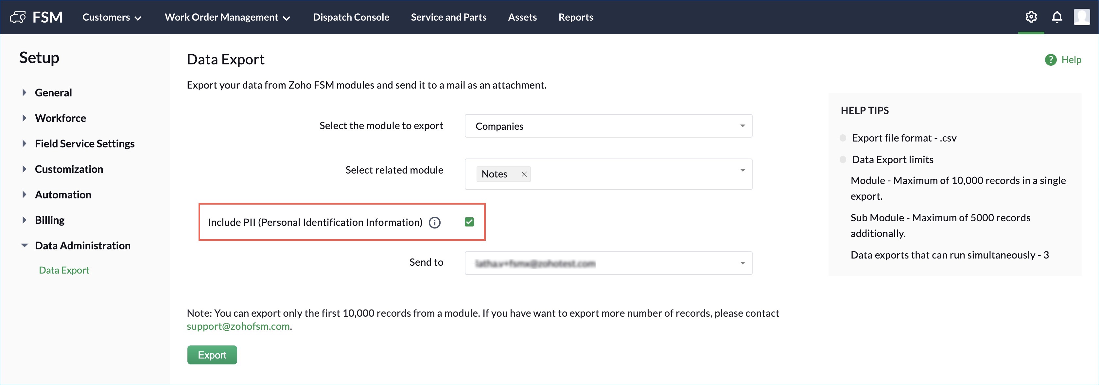Click the PII info icon
This screenshot has width=1099, height=385.
point(434,223)
